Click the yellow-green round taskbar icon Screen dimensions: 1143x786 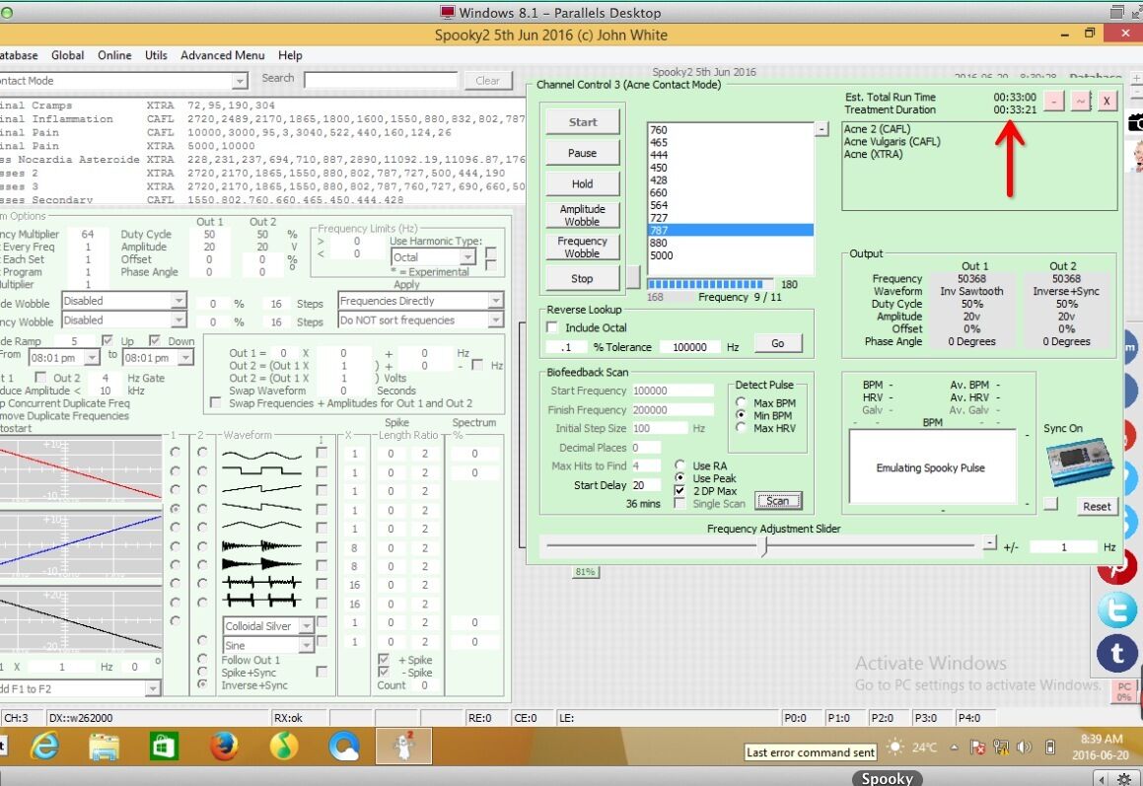[284, 747]
